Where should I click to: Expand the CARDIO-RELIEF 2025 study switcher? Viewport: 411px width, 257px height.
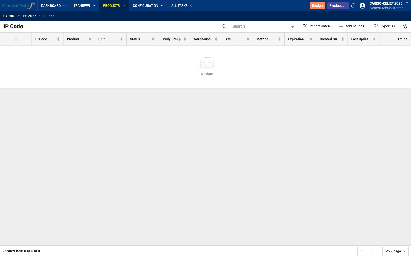click(x=406, y=3)
